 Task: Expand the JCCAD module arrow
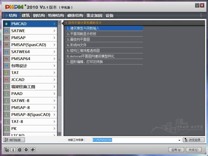click(x=54, y=80)
